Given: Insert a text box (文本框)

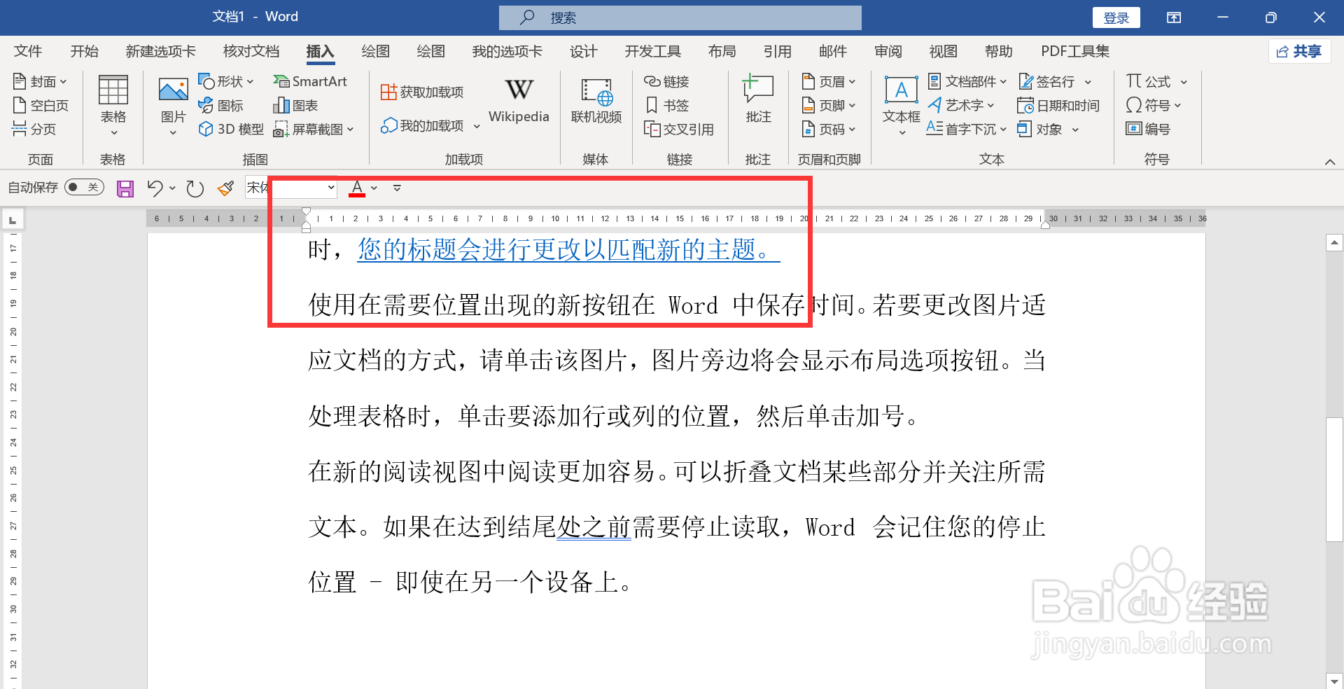Looking at the screenshot, I should tap(901, 105).
